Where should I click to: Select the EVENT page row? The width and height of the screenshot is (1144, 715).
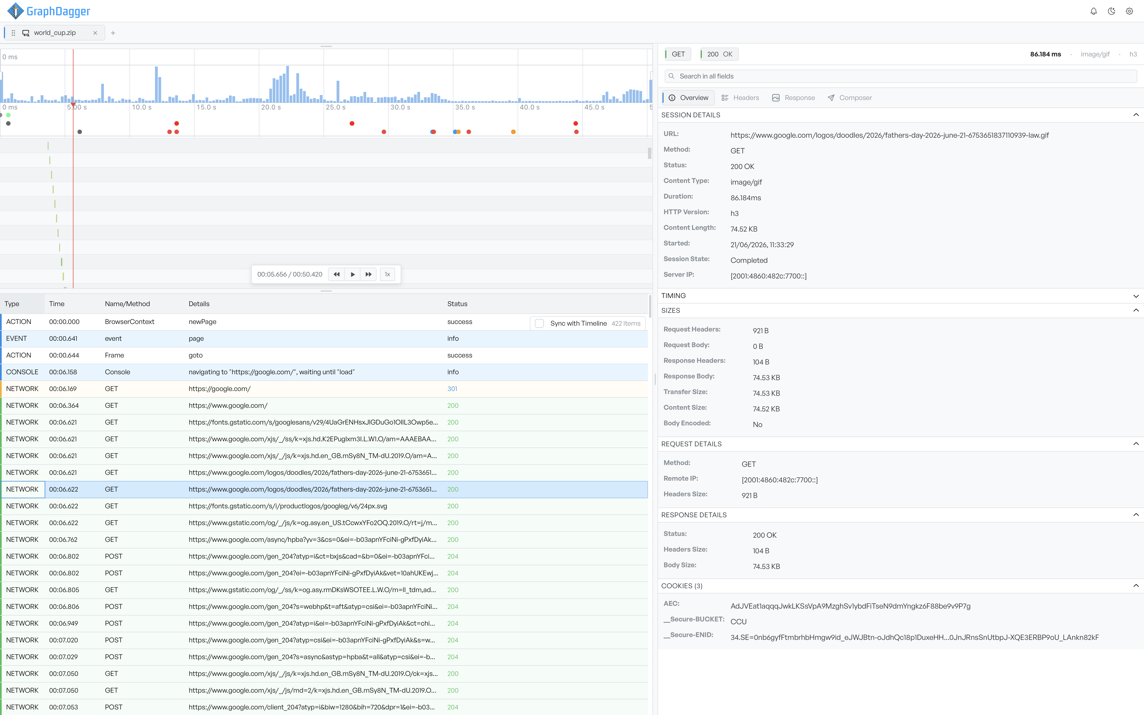click(324, 339)
